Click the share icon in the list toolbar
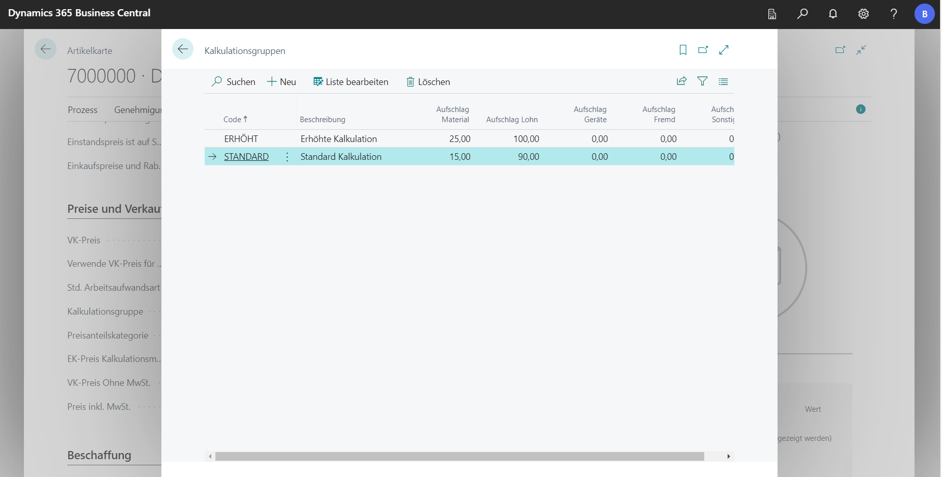 (x=681, y=81)
